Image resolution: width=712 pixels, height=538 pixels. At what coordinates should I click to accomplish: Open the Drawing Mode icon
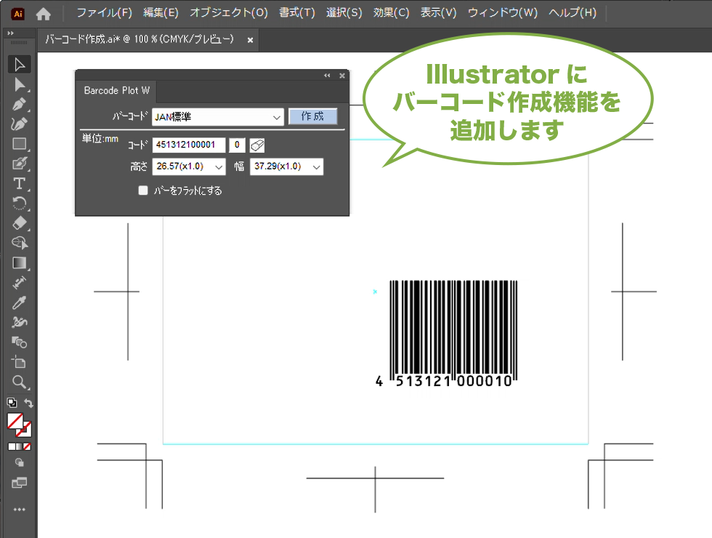coord(19,462)
